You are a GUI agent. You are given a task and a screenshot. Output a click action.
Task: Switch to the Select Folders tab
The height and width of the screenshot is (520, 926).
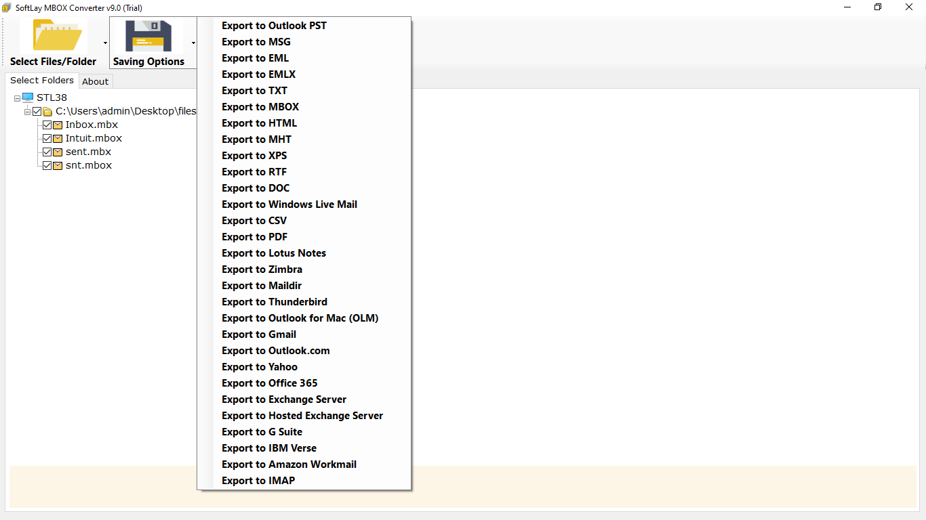(x=42, y=80)
